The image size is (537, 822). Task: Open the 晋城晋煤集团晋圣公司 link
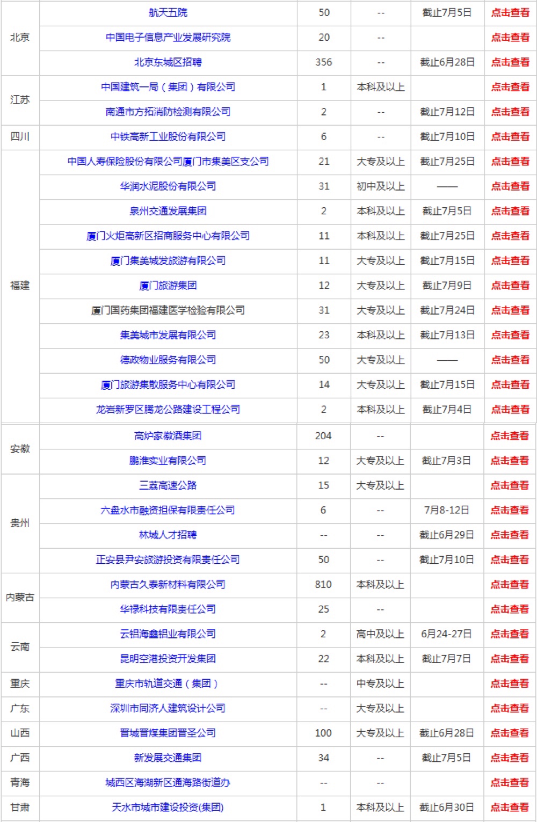[168, 733]
